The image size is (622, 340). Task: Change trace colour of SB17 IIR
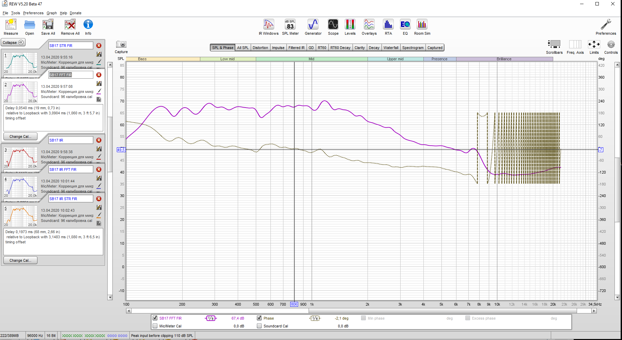point(99,157)
